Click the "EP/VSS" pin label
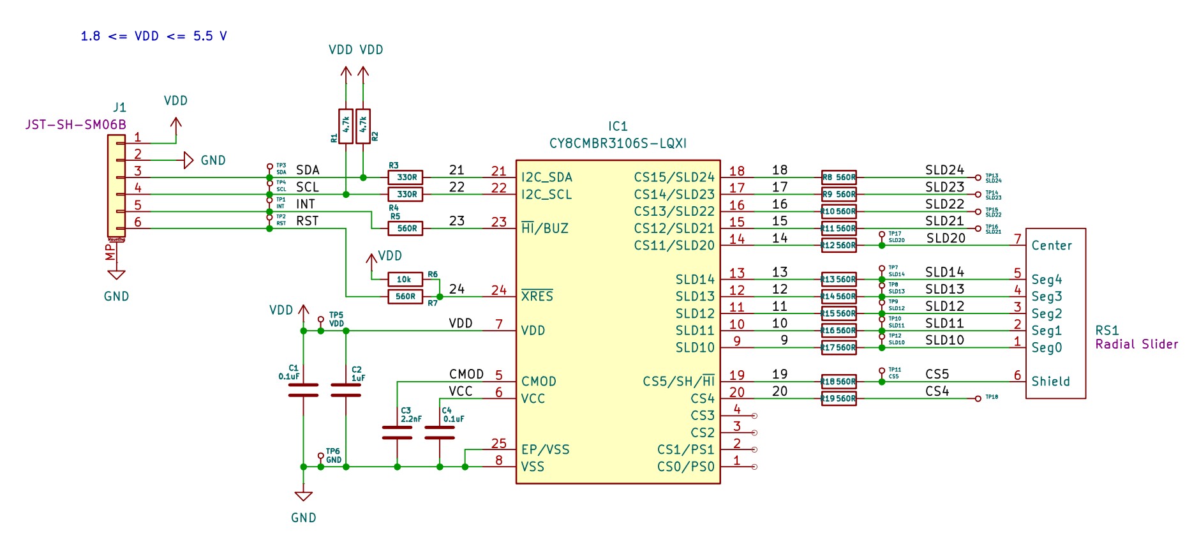The width and height of the screenshot is (1192, 549). click(546, 449)
